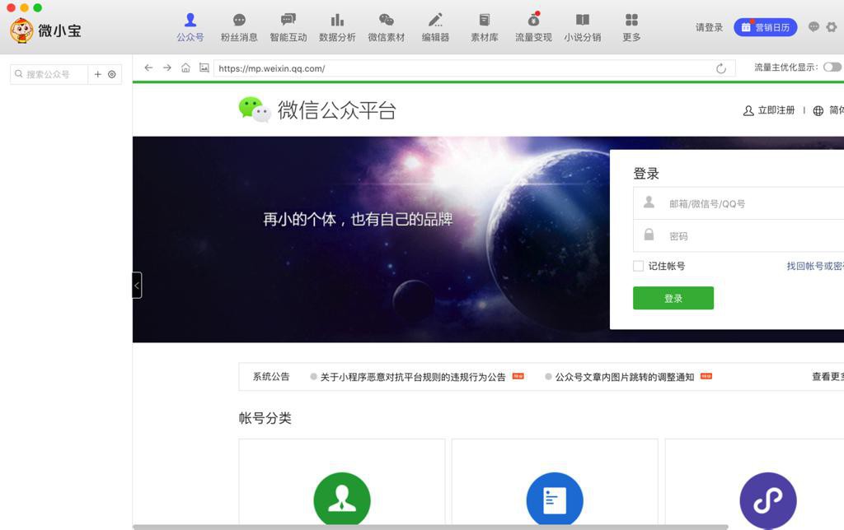
Task: Open 关于小程序恶意对抗平台规则 announcement
Action: coord(413,377)
